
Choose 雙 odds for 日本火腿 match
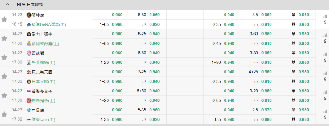304,81
